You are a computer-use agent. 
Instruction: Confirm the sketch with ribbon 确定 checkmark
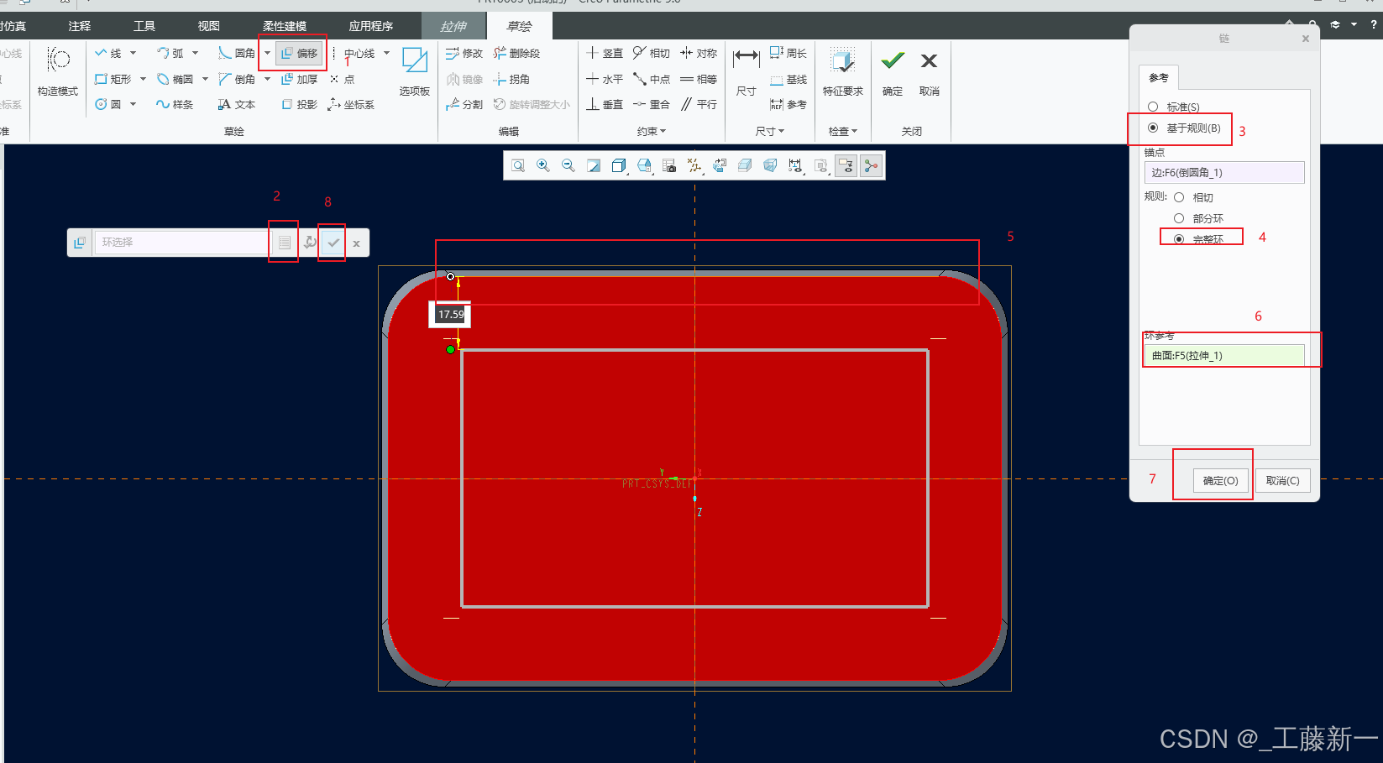(x=893, y=71)
